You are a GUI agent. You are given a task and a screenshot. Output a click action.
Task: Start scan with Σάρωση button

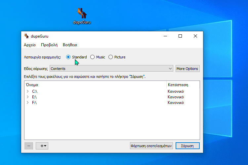pos(187,146)
